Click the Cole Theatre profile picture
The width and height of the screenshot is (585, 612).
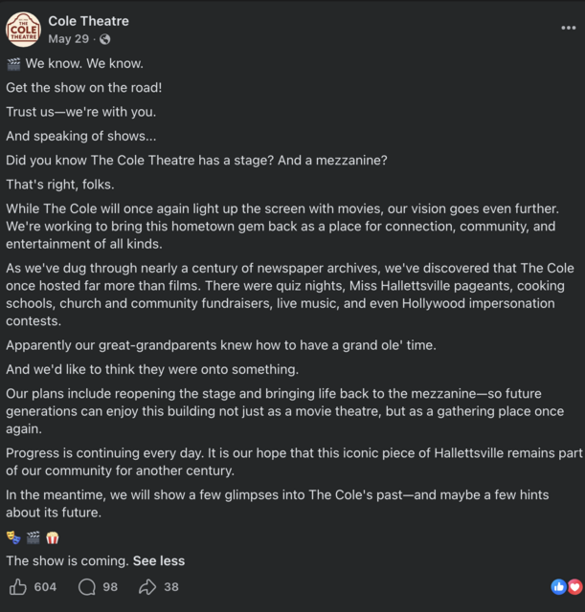23,30
